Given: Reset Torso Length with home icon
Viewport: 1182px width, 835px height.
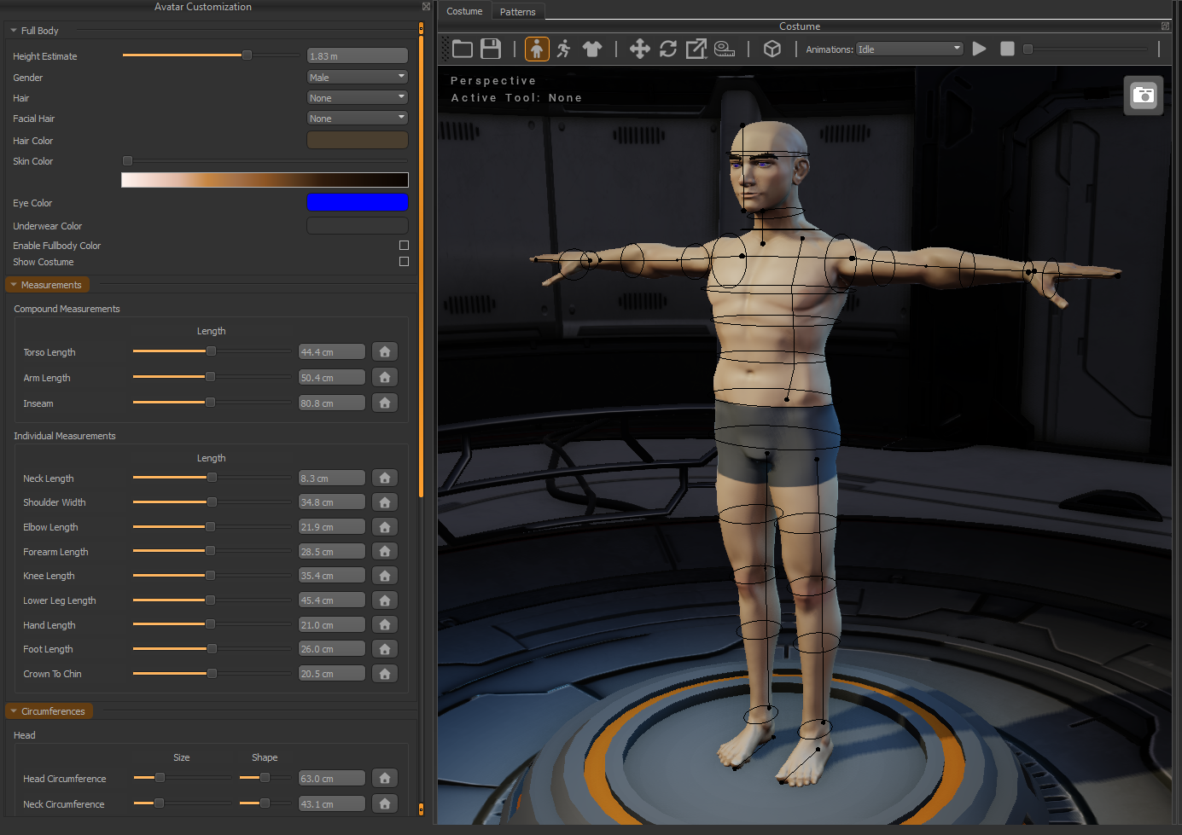Looking at the screenshot, I should click(x=385, y=351).
